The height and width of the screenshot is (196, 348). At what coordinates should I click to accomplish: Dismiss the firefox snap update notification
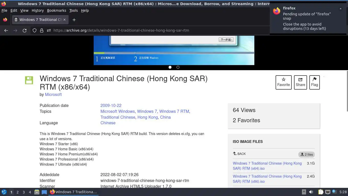click(x=341, y=9)
